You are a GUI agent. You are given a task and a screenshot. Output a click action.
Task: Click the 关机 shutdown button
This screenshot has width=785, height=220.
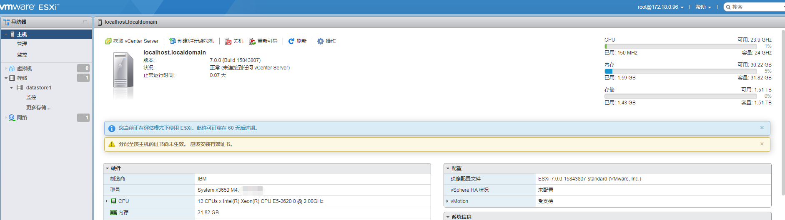pyautogui.click(x=234, y=41)
